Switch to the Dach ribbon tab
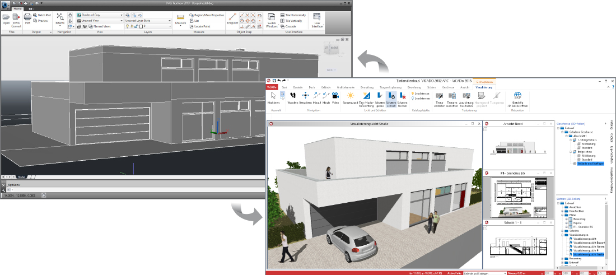 [x=311, y=87]
